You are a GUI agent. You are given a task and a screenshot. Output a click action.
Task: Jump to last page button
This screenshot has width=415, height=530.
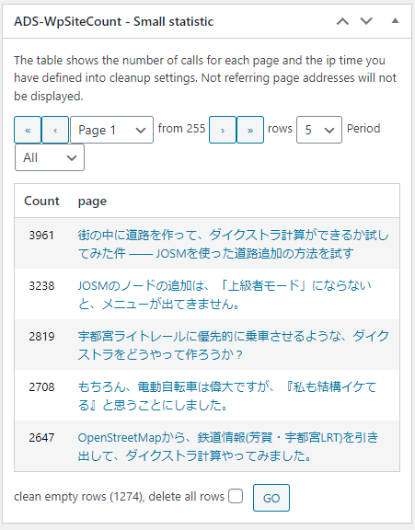[x=250, y=130]
